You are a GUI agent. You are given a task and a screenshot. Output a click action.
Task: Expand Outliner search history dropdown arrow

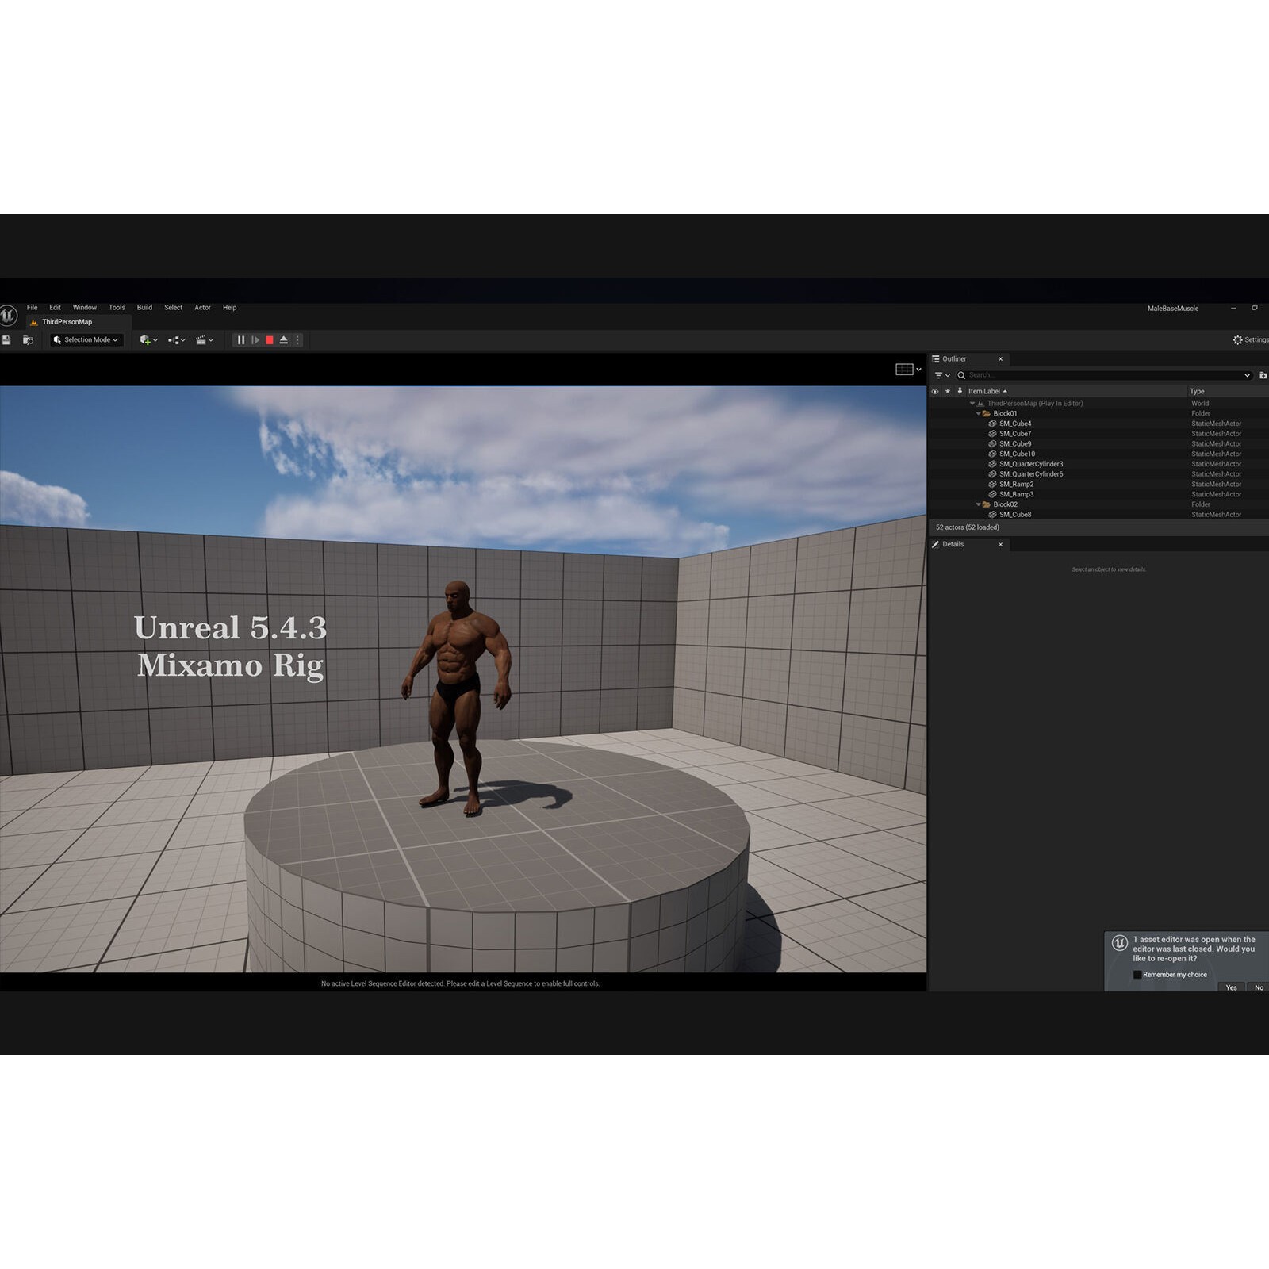1247,375
